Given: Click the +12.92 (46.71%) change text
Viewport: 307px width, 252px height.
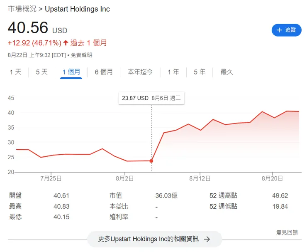Looking at the screenshot, I should tap(35, 43).
